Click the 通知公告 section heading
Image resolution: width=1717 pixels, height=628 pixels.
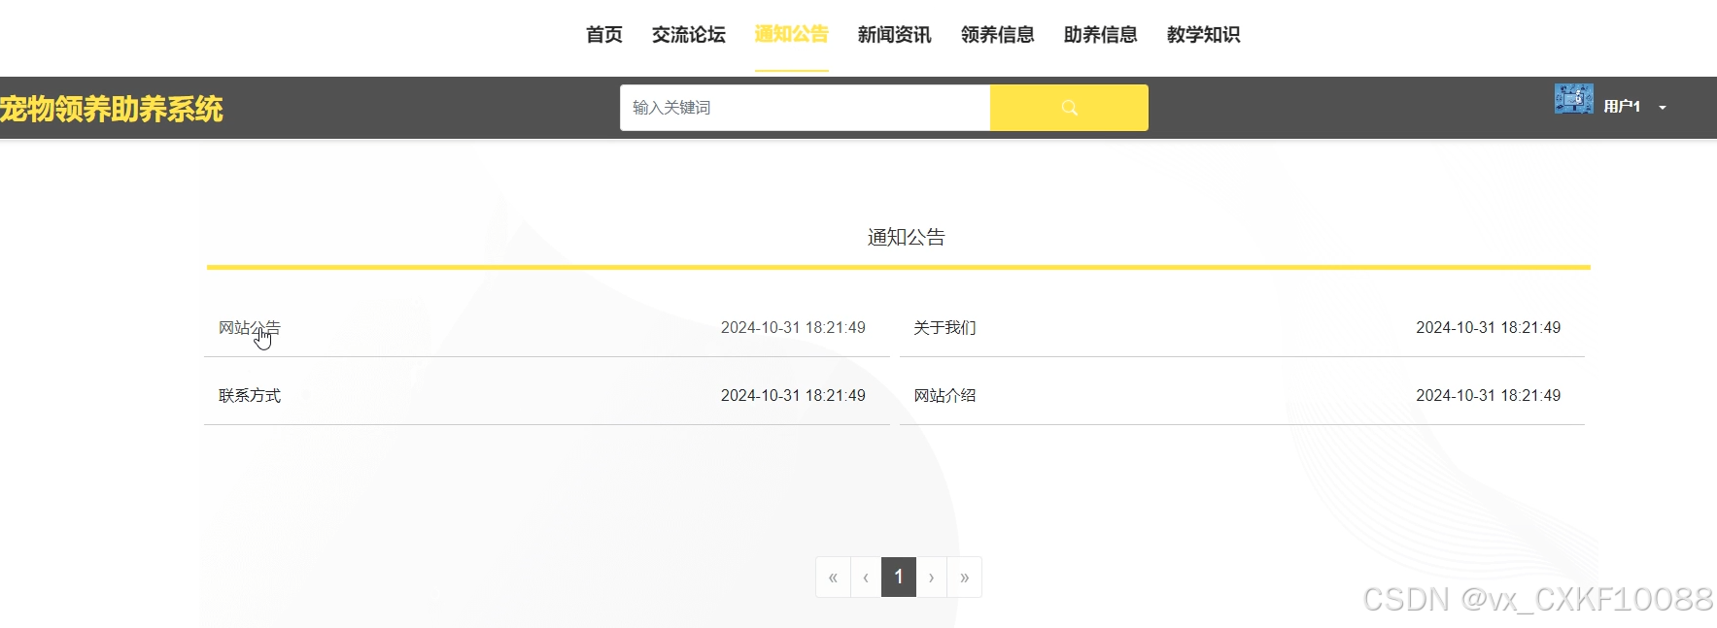click(907, 238)
